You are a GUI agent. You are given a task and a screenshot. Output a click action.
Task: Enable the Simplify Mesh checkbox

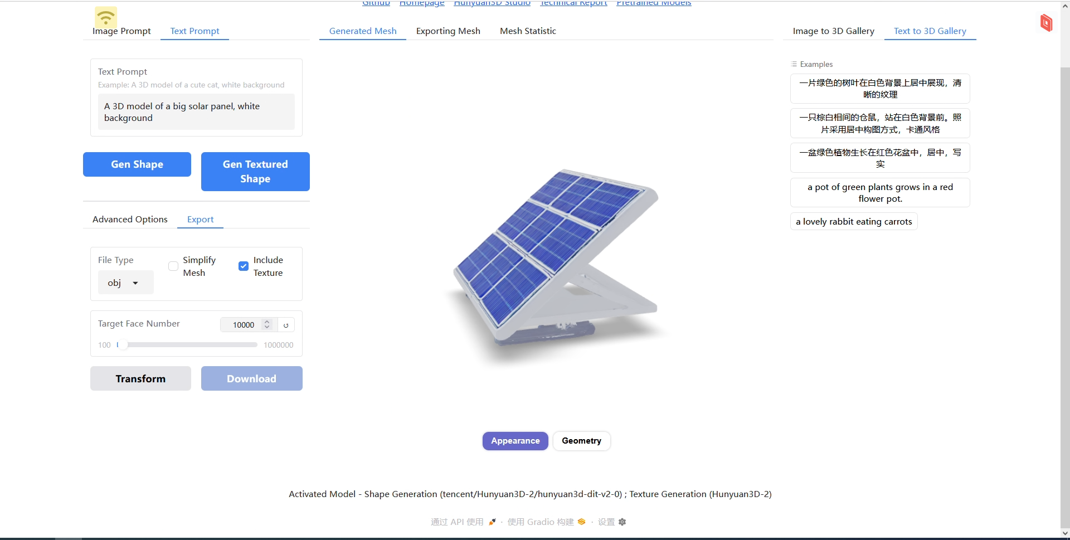click(x=173, y=266)
